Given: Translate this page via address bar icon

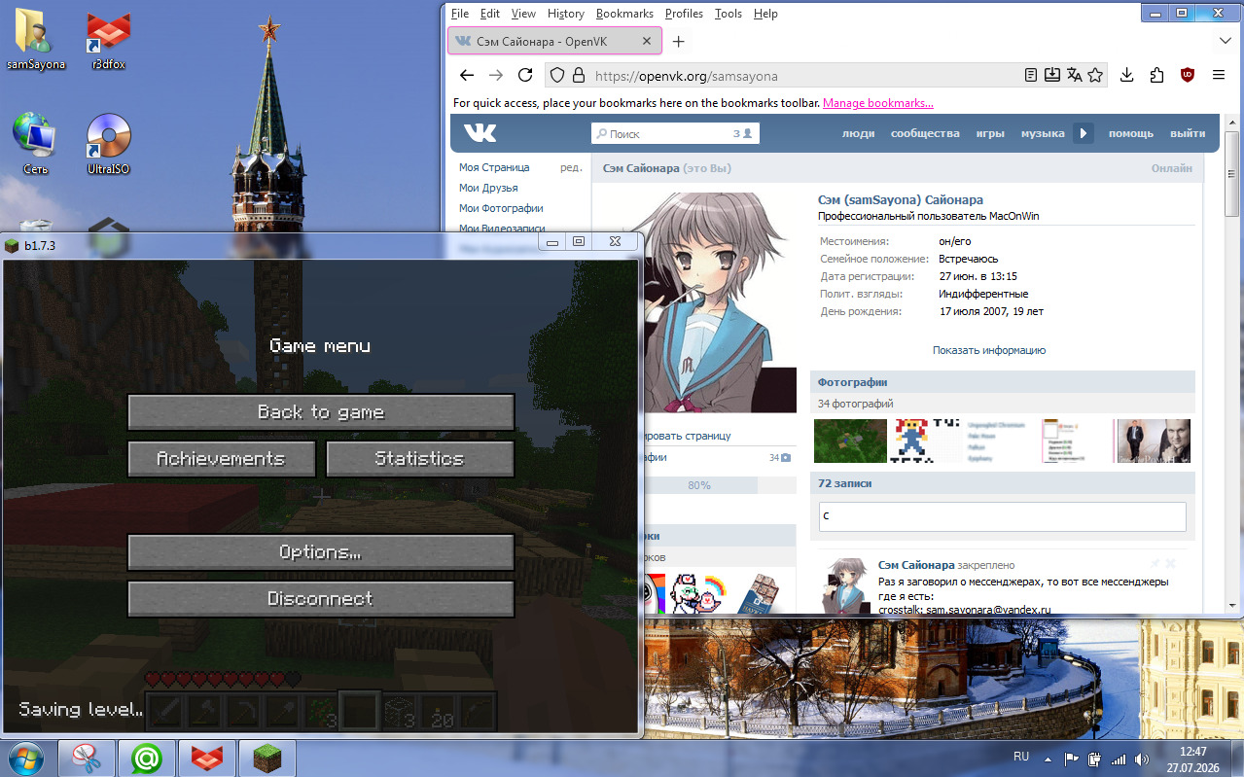Looking at the screenshot, I should pyautogui.click(x=1074, y=75).
